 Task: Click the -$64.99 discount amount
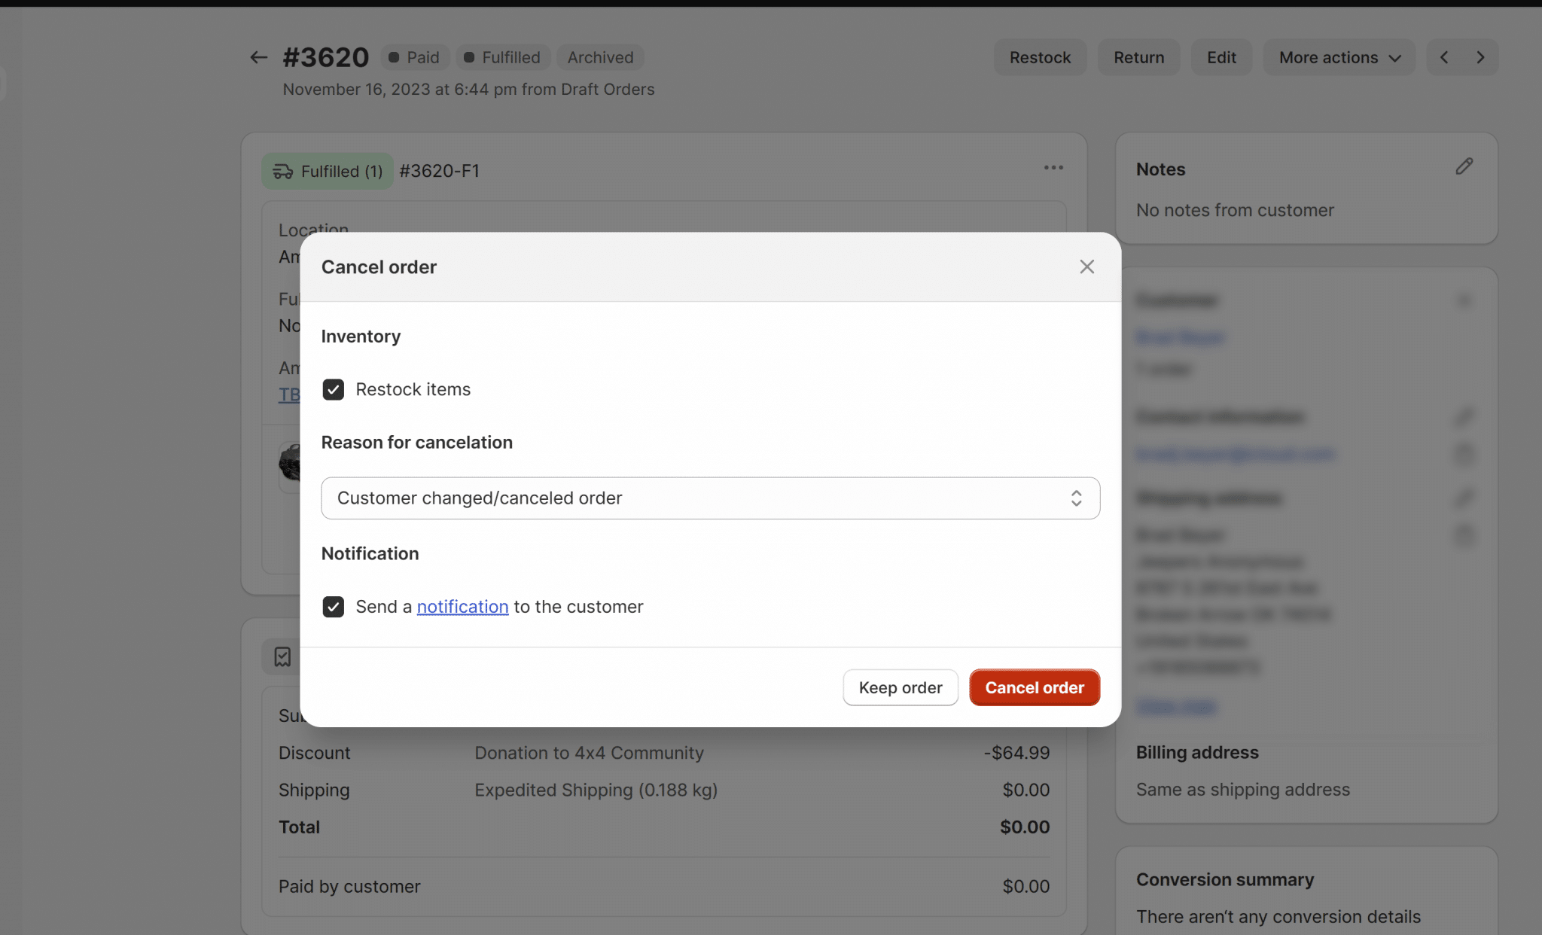tap(1016, 753)
